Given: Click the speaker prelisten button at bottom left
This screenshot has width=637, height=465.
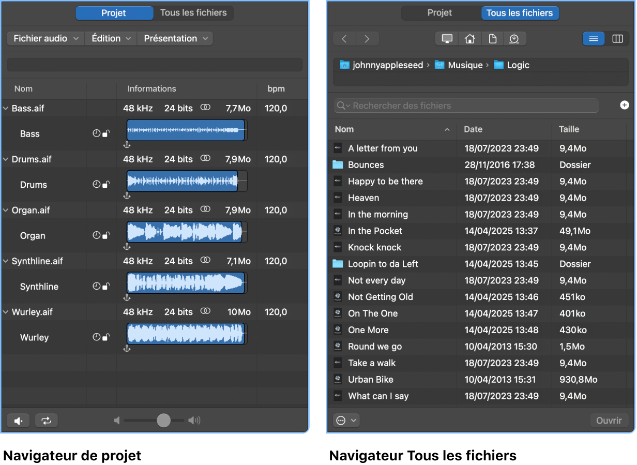Looking at the screenshot, I should pyautogui.click(x=18, y=421).
